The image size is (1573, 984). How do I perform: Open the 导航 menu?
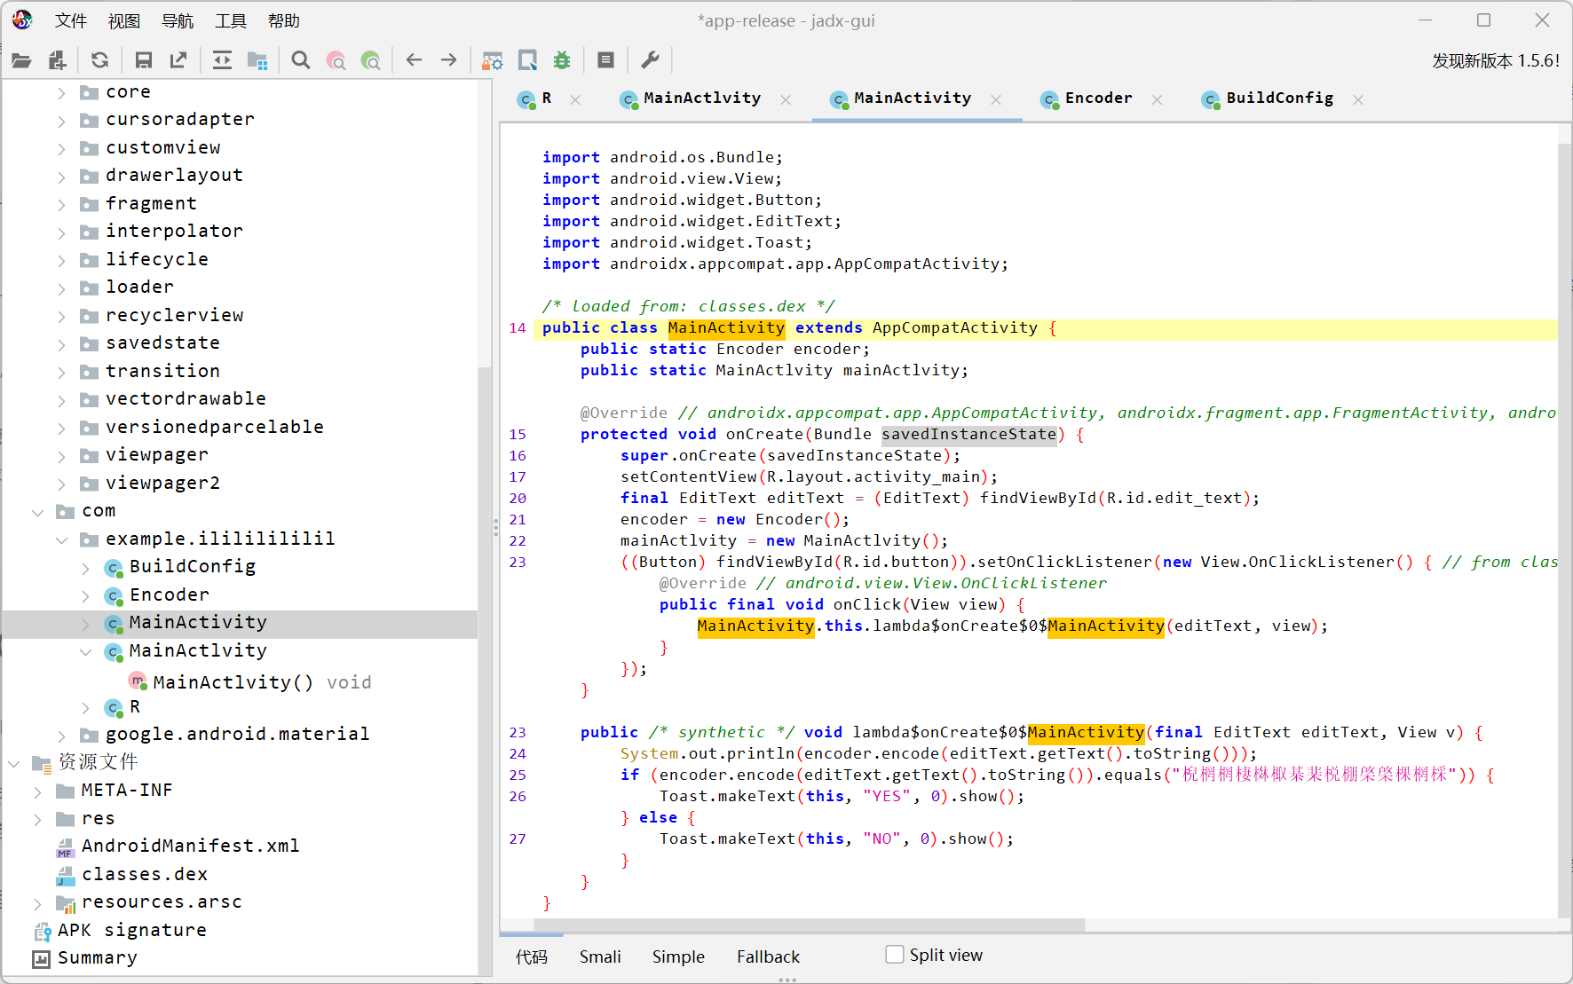178,20
